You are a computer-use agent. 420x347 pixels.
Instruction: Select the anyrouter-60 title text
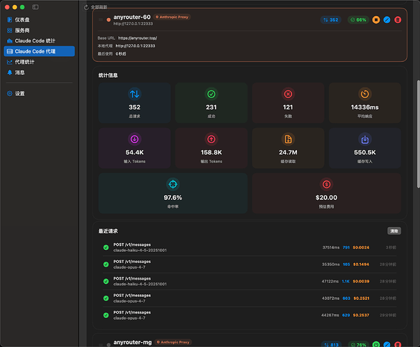pyautogui.click(x=132, y=17)
